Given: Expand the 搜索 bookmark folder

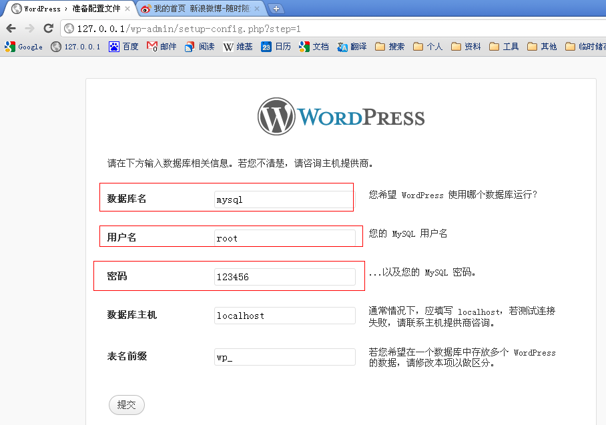Looking at the screenshot, I should tap(390, 47).
